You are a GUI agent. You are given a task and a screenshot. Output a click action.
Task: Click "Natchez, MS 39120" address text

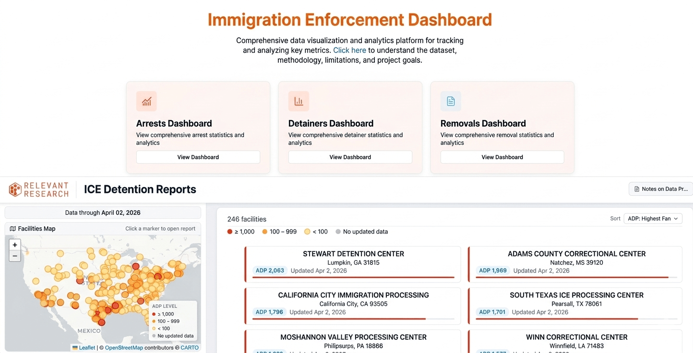pos(577,263)
